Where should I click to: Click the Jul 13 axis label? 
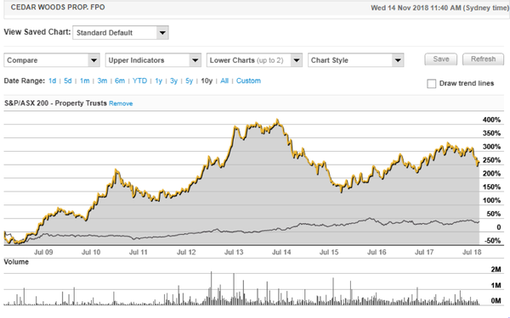pos(234,252)
